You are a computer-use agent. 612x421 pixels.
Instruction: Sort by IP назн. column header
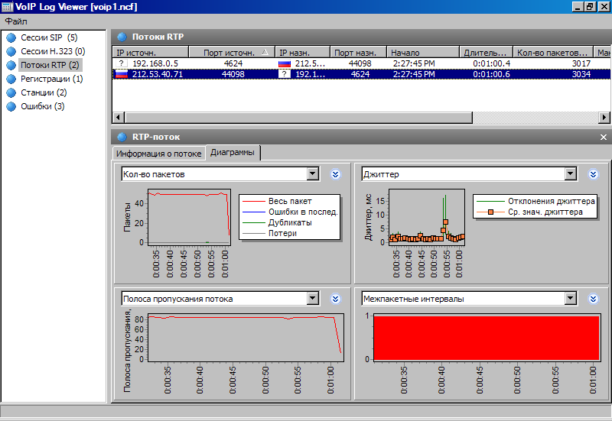coord(303,52)
